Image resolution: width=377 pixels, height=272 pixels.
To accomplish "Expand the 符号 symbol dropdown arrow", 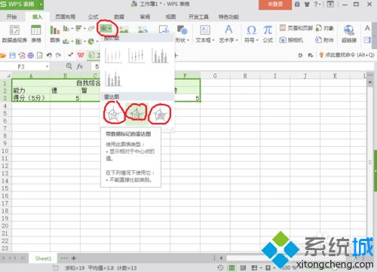I will pos(257,40).
